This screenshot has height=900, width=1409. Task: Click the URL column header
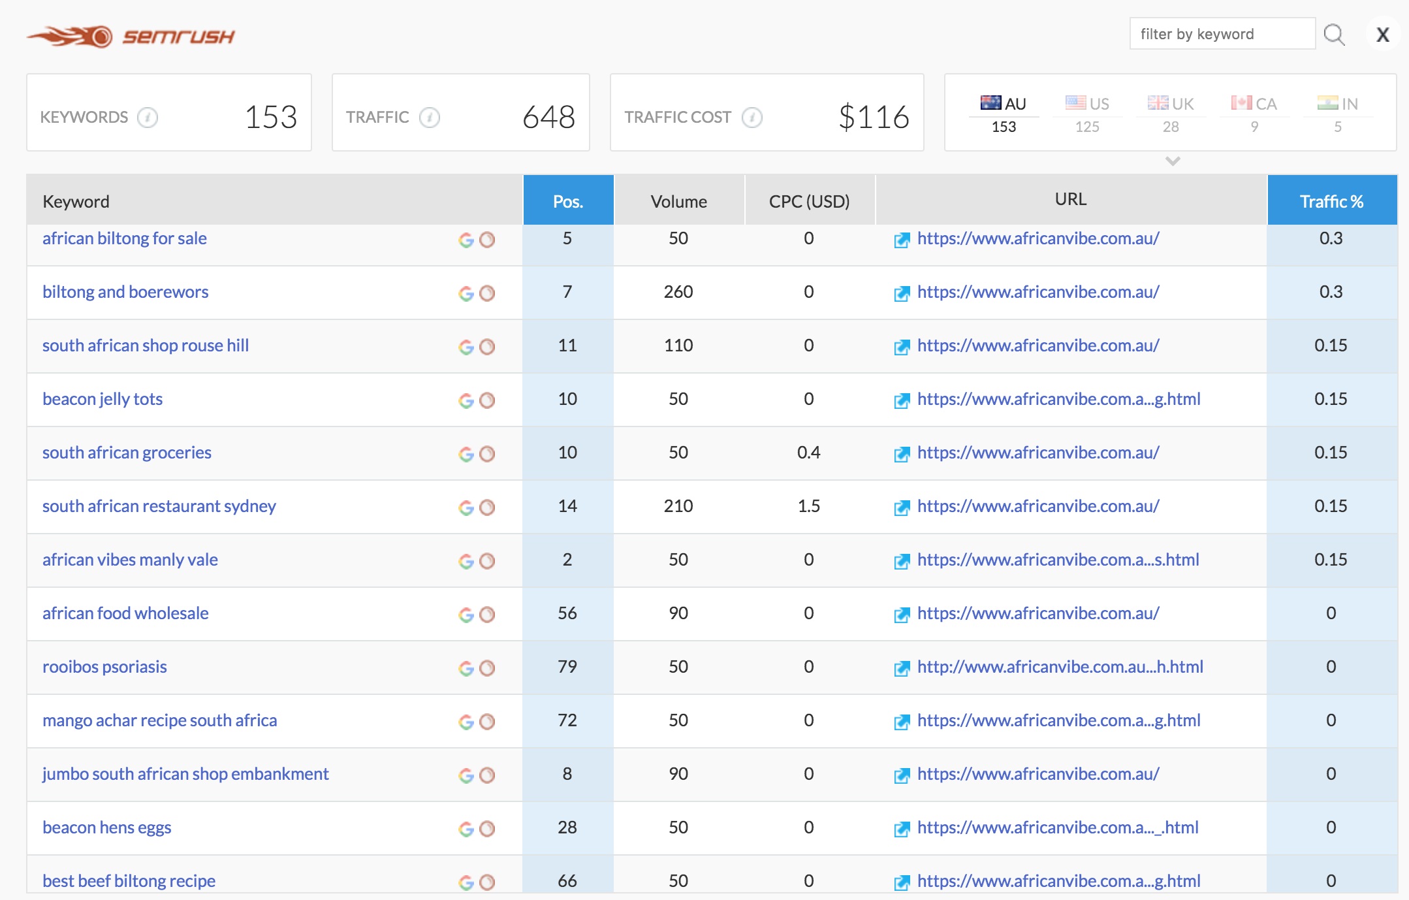[1071, 199]
